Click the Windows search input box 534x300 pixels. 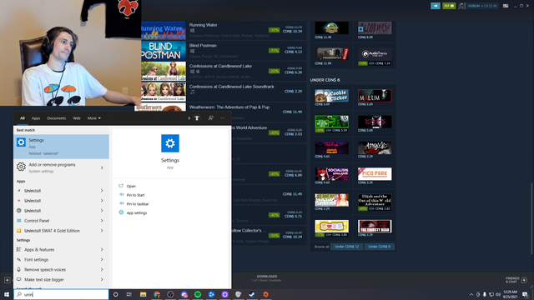(61, 294)
